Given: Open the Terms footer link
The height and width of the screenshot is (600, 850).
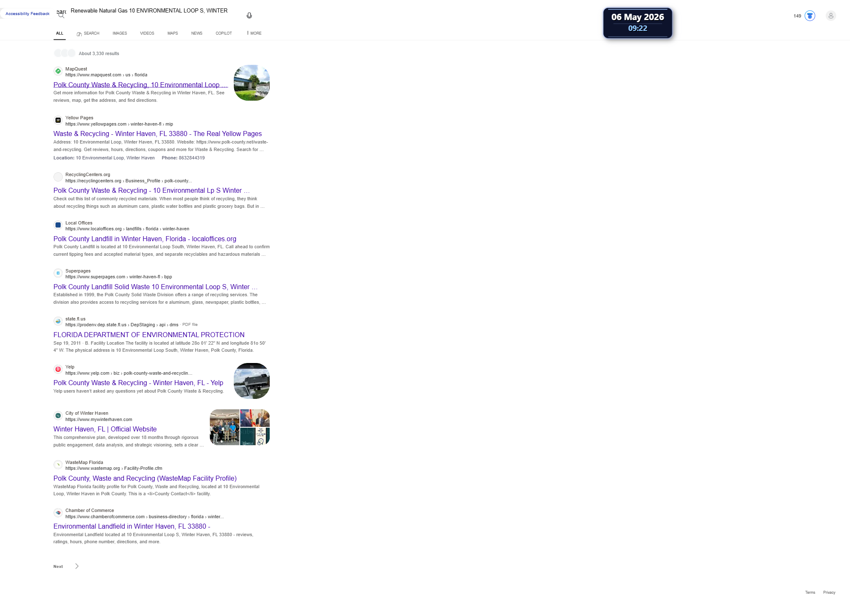Looking at the screenshot, I should (x=810, y=592).
